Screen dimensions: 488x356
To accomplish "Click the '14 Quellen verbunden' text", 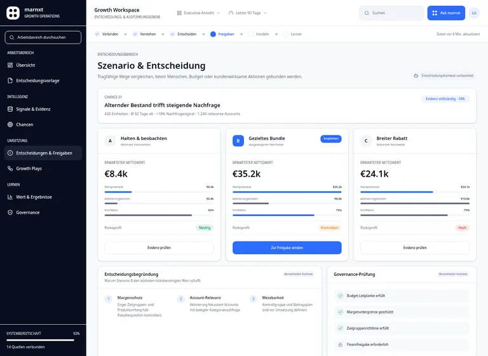I will [25, 347].
